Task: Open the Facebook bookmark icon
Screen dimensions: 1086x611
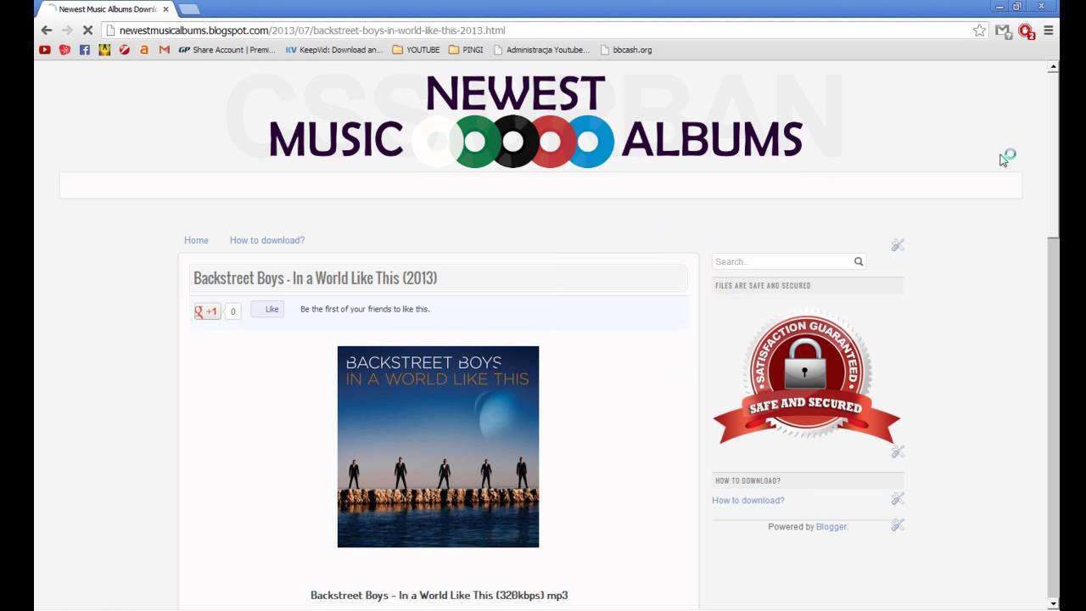Action: 84,50
